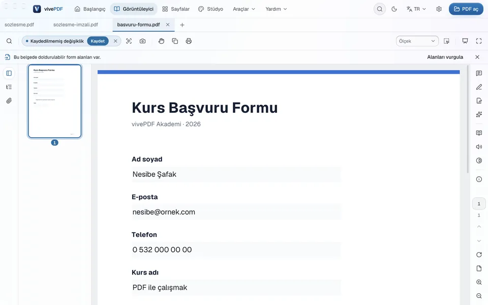Click the document vertical scrollbar
Screen dimensions: 488x305
[468, 119]
